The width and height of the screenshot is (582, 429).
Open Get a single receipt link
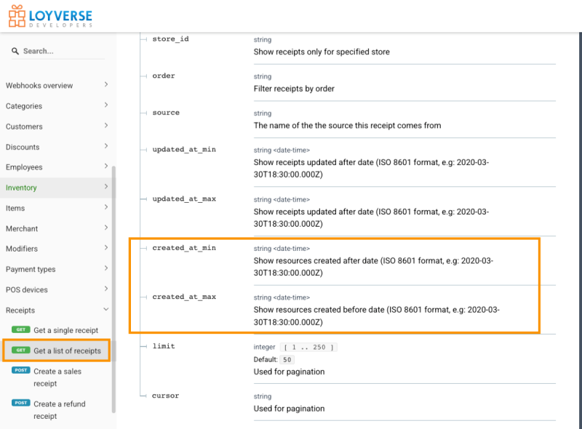[x=65, y=330]
